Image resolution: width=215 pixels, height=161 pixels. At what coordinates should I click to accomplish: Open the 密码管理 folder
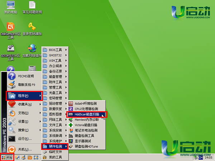[55, 98]
